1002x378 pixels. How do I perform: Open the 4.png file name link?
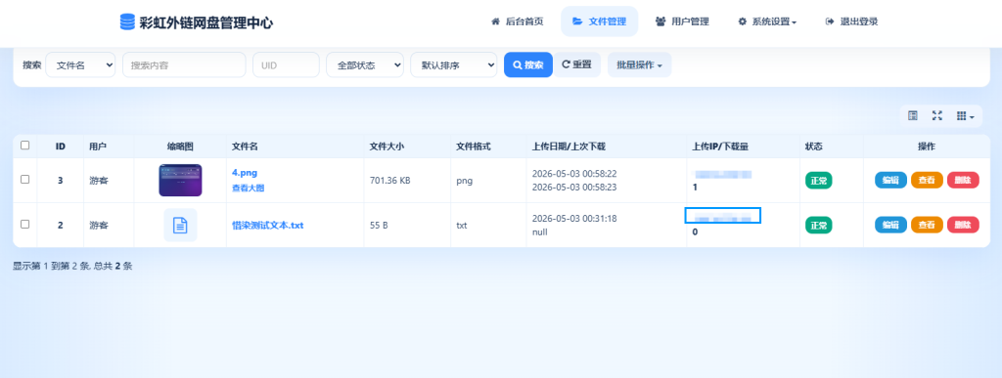(x=245, y=173)
